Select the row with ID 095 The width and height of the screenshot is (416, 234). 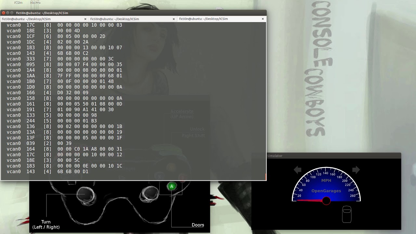click(64, 64)
